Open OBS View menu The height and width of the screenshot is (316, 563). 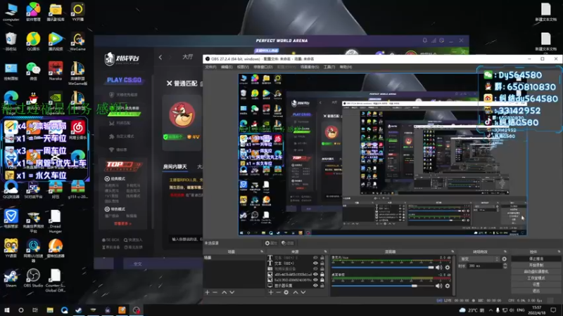point(243,67)
